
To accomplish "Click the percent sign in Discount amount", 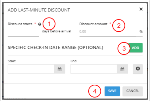I will 141,32.
